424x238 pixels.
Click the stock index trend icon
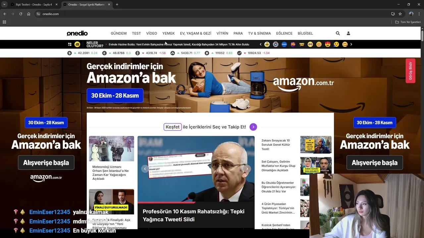point(239,53)
